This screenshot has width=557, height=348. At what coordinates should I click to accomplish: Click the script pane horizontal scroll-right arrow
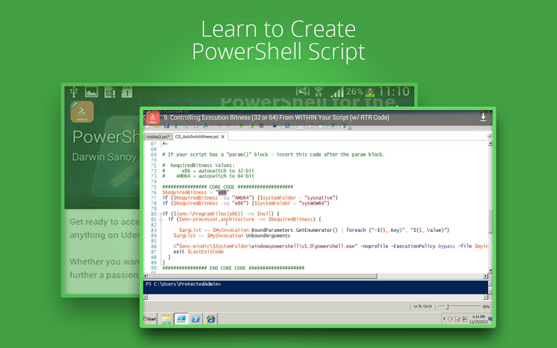click(485, 276)
